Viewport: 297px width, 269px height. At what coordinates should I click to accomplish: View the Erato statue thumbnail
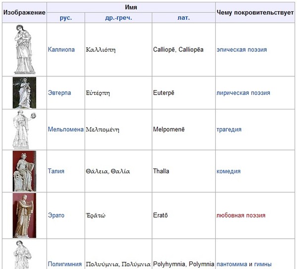[x=24, y=215]
